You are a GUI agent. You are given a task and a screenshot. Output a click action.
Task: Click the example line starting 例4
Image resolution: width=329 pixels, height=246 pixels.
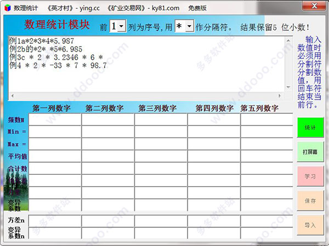point(58,65)
